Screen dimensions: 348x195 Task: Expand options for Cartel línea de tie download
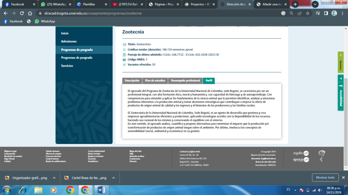[x=114, y=178]
